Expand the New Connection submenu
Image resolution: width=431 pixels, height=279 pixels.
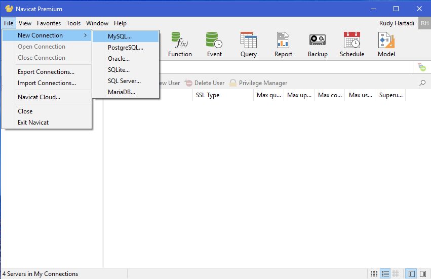47,35
